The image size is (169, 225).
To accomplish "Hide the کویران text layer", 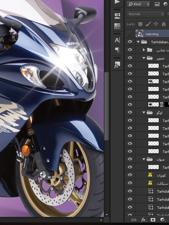I will pyautogui.click(x=130, y=175).
